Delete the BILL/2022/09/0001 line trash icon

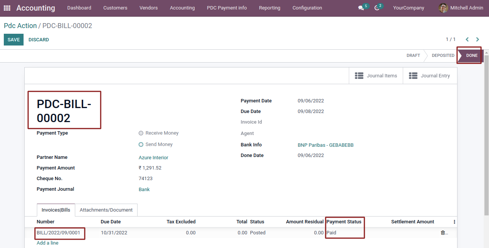tap(443, 233)
